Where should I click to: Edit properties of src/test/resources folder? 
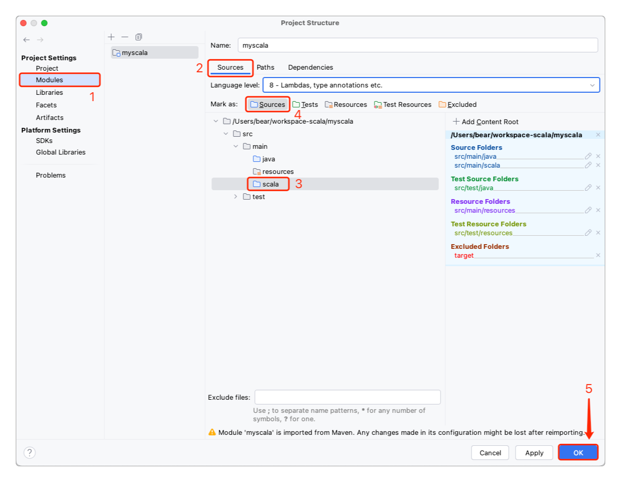[x=588, y=233]
